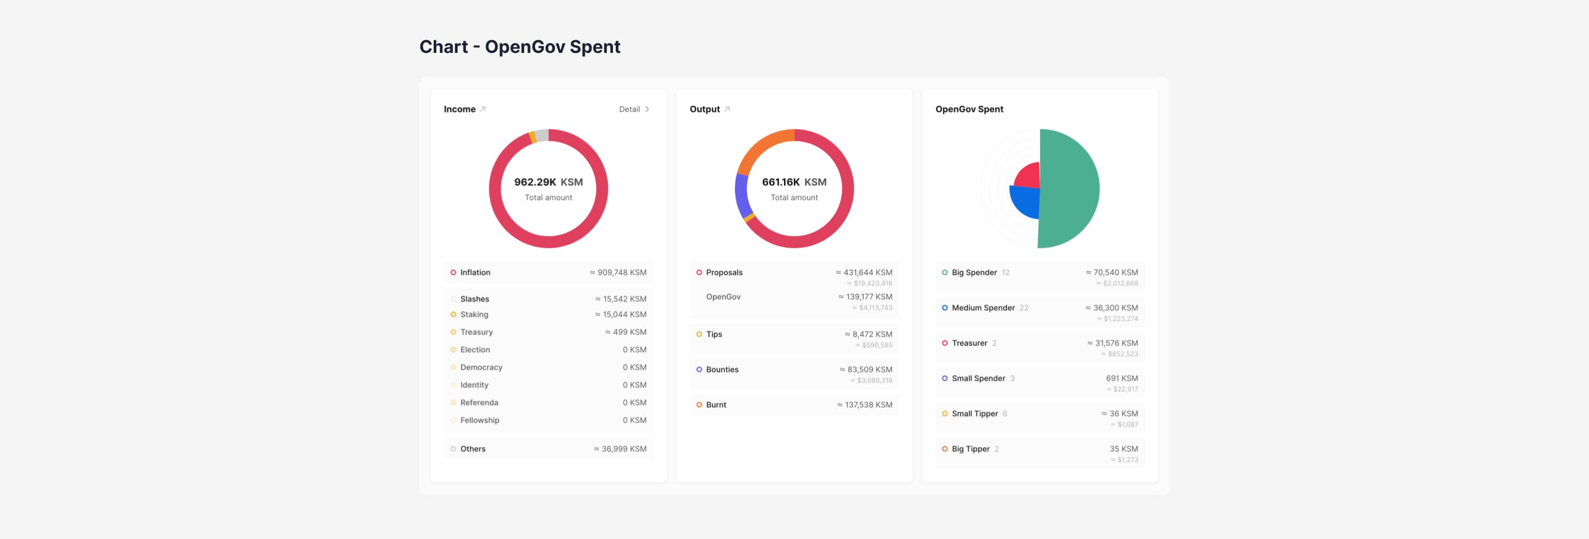1589x539 pixels.
Task: Click the 909,748 KSM Inflation value
Action: point(618,272)
